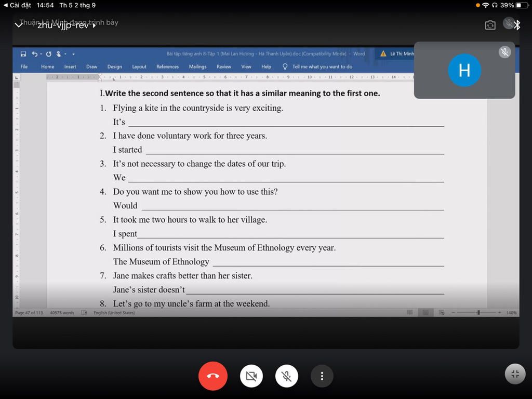Click the Lê Thị Minh account name
532x399 pixels.
[402, 54]
